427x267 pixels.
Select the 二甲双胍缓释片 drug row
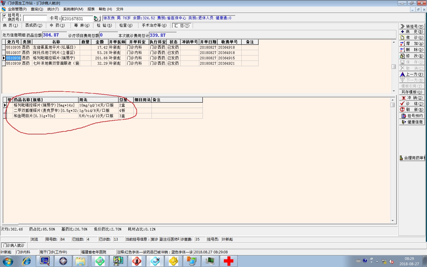tap(103, 111)
